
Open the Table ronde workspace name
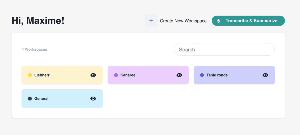[x=217, y=75]
